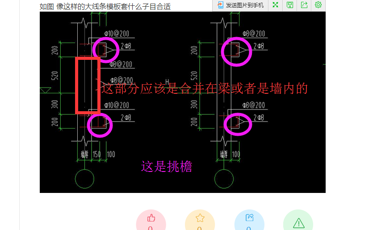Open image toolbar settings gear
Screen dimensions: 373x230
tap(318, 5)
